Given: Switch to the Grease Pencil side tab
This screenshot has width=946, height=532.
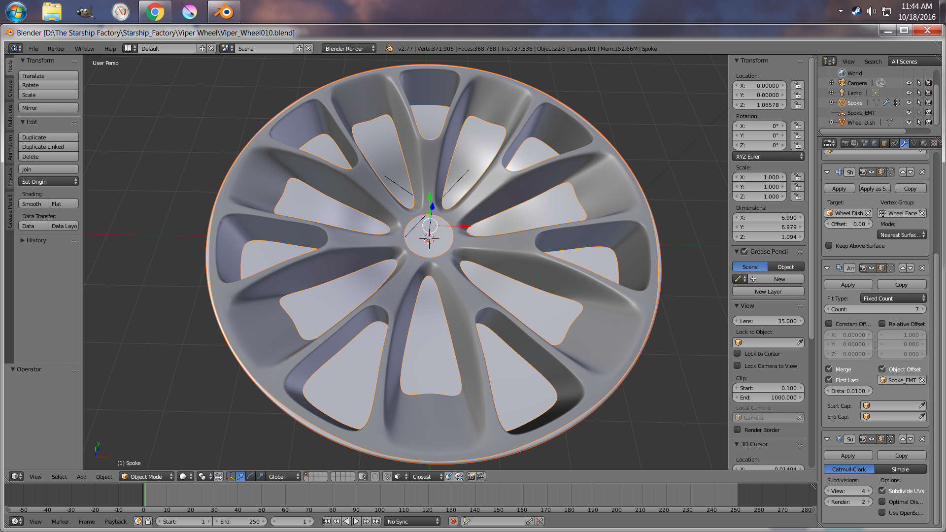Looking at the screenshot, I should coord(10,212).
